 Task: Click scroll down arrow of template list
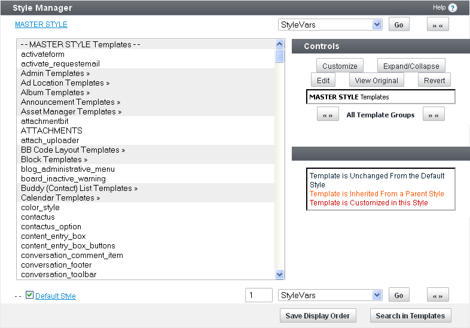click(279, 274)
